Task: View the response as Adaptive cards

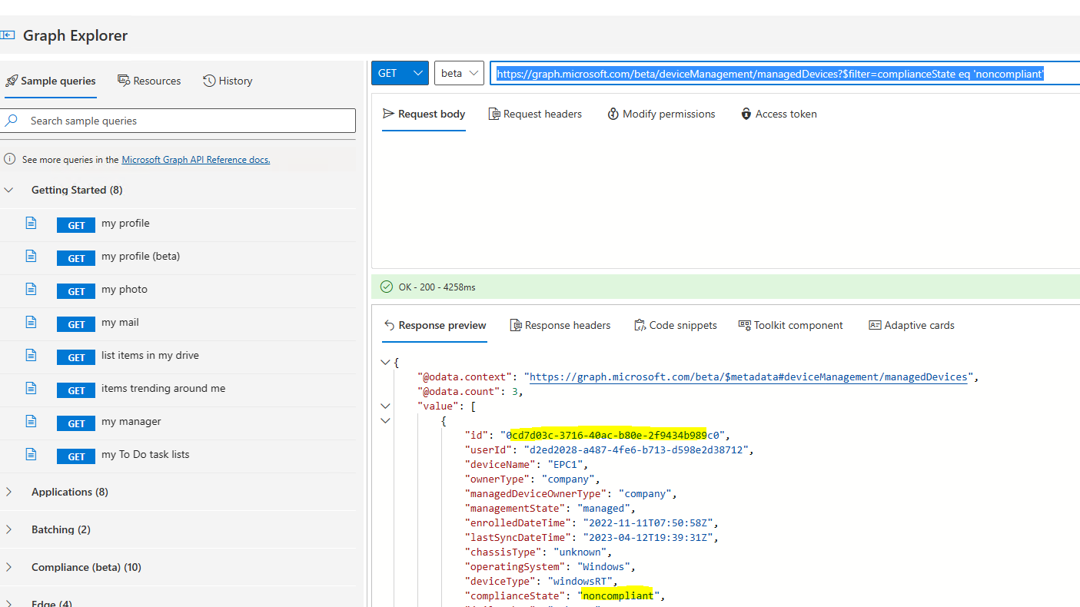Action: click(911, 325)
